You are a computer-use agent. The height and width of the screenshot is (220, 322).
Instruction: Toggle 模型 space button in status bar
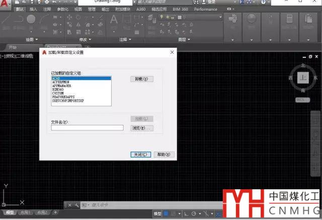coord(157,214)
